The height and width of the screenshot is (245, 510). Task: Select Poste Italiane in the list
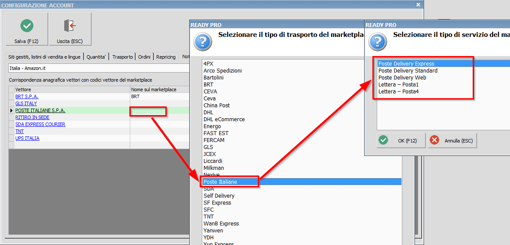(302, 182)
